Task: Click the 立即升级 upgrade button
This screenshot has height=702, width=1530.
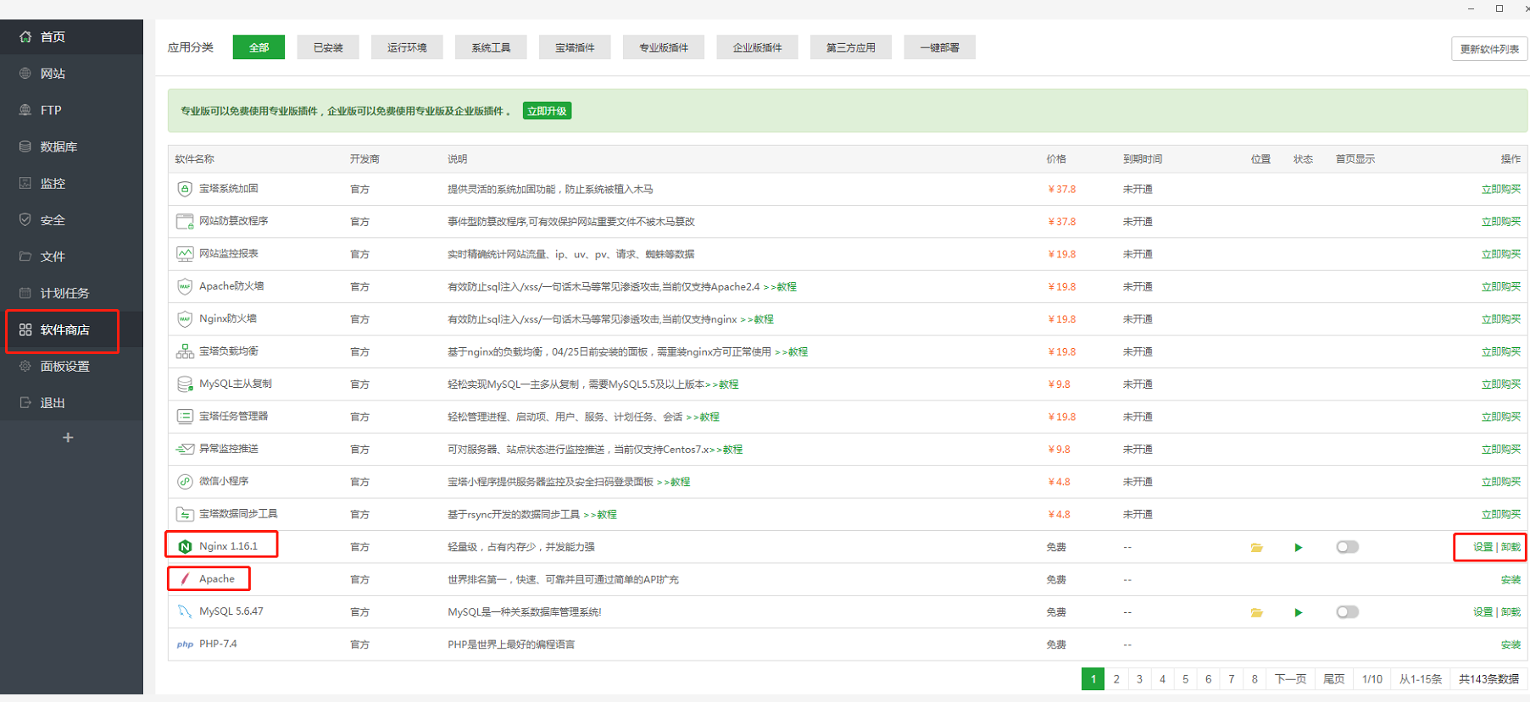Action: [x=547, y=111]
